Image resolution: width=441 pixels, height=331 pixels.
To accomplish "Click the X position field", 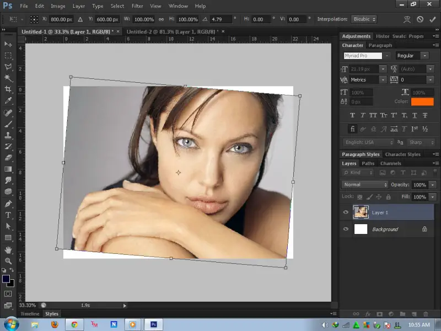I will pos(61,19).
